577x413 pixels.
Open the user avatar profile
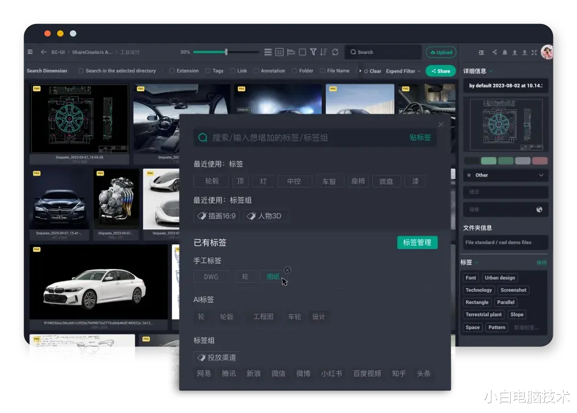pyautogui.click(x=547, y=52)
